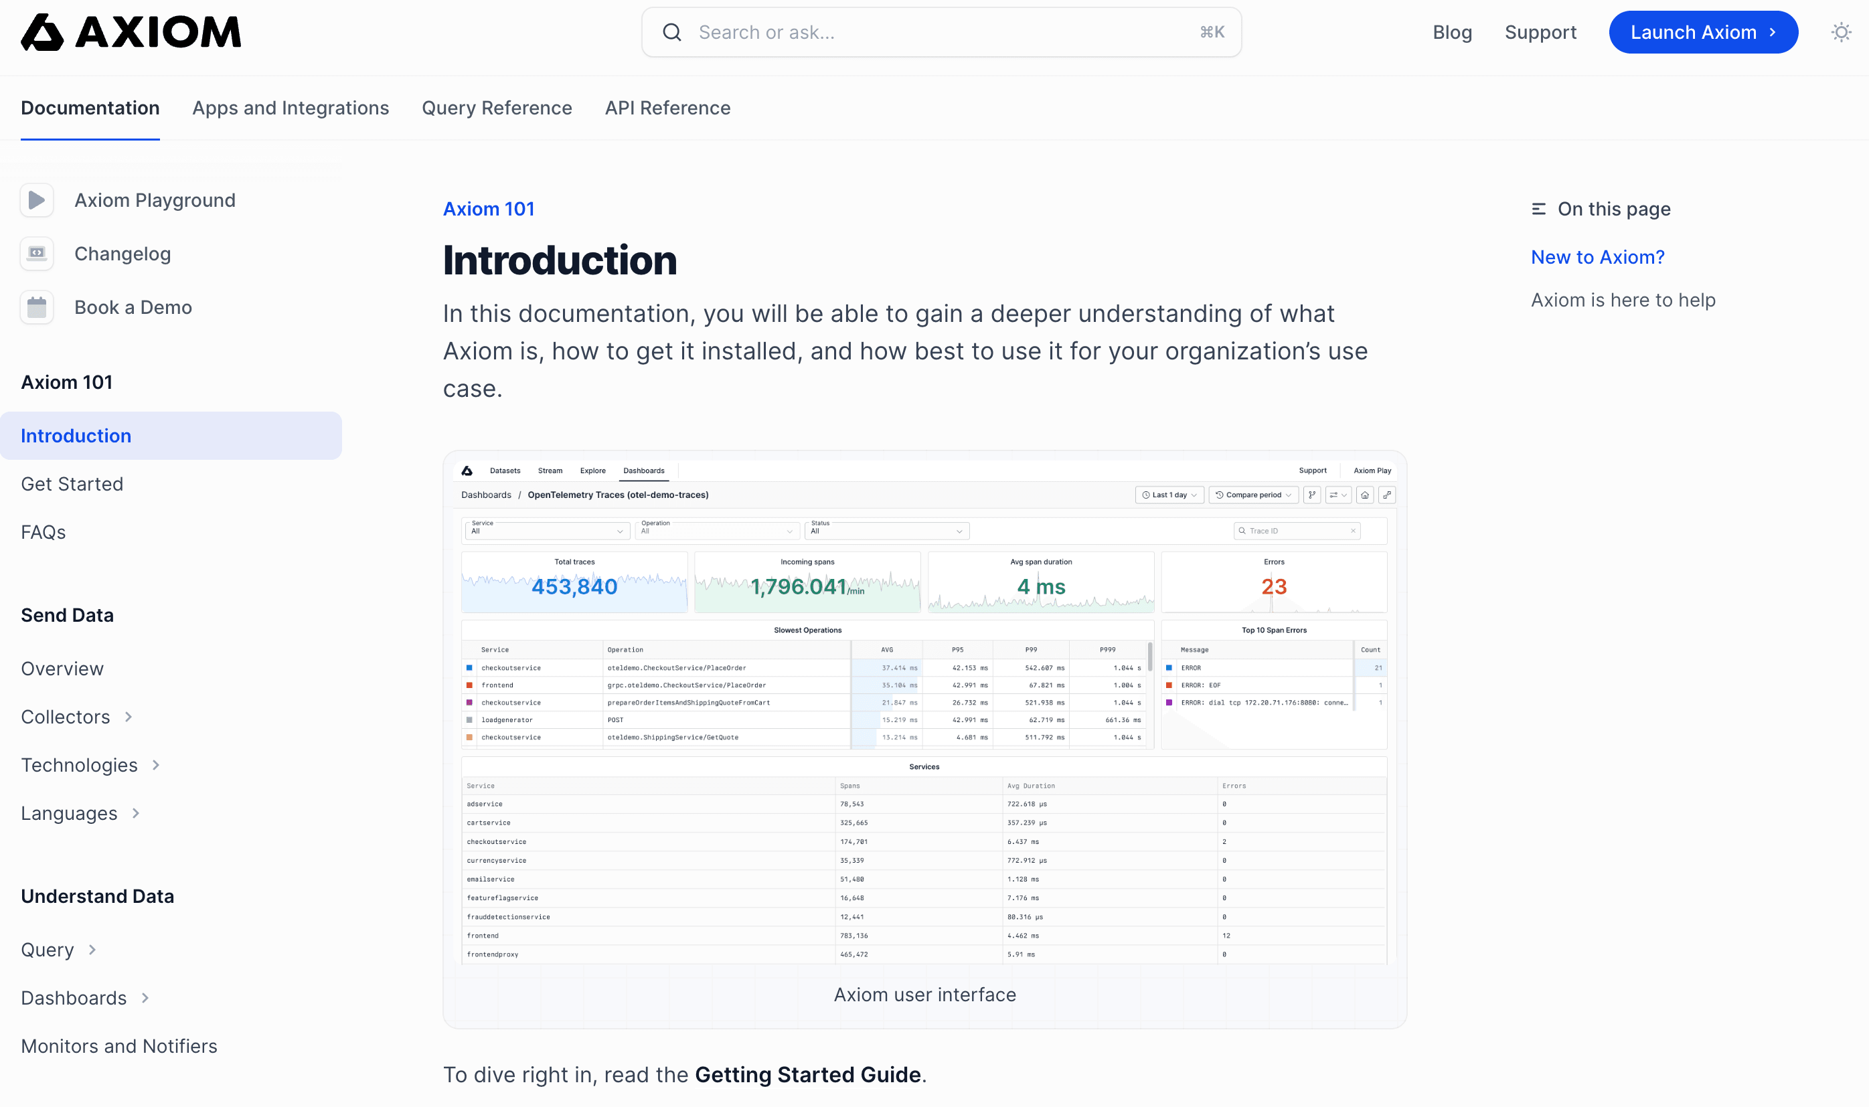
Task: Click the options sliders icon in dashboard
Action: coord(1337,495)
